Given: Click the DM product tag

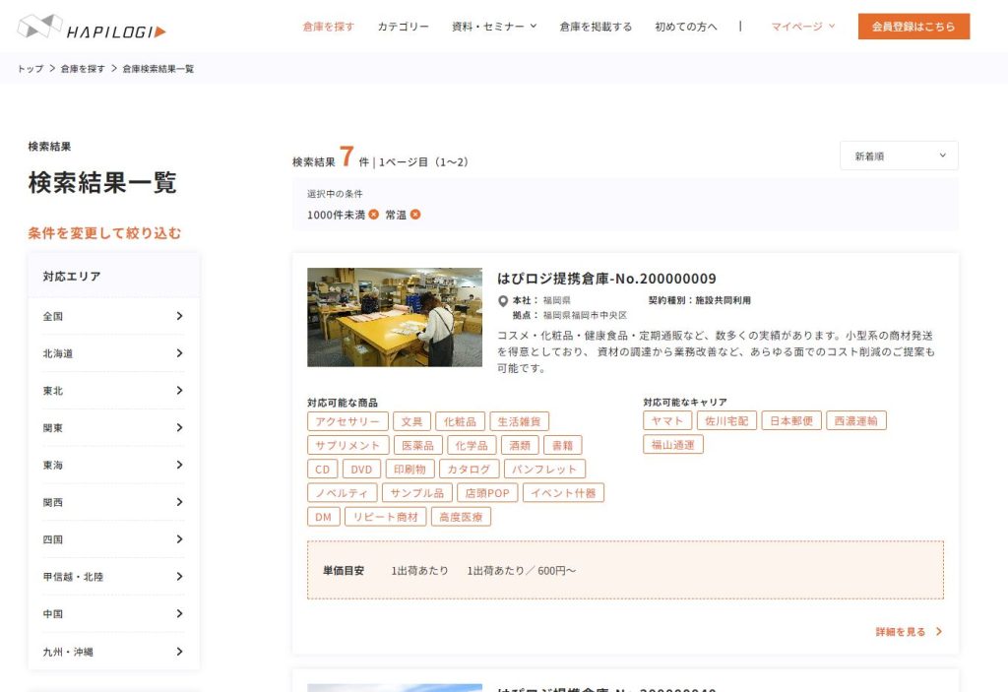Looking at the screenshot, I should pos(323,517).
